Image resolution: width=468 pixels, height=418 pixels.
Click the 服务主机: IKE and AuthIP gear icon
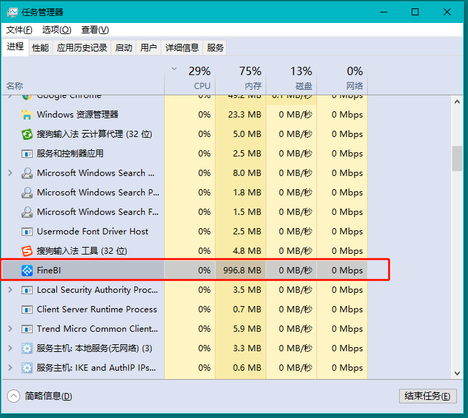click(27, 368)
